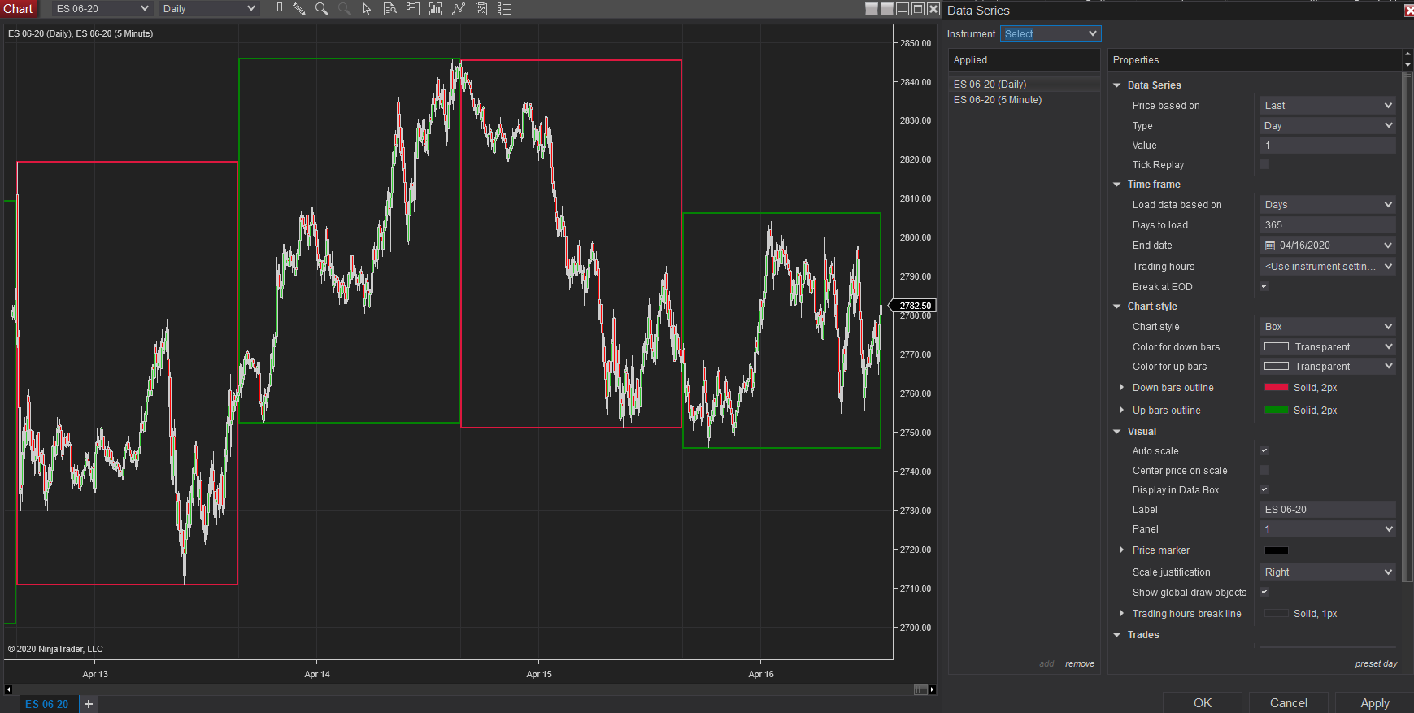Expand Up bars outline settings

pyautogui.click(x=1122, y=410)
